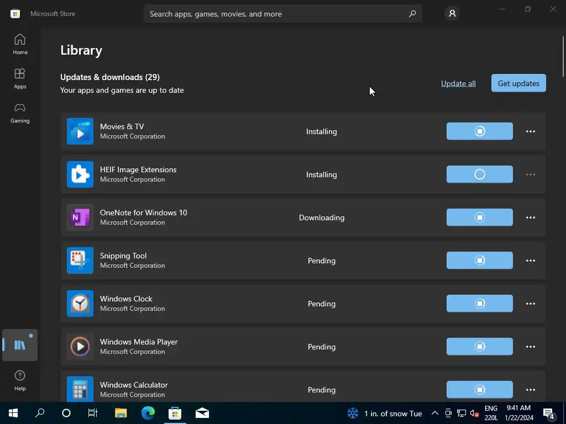Screen dimensions: 566x424
Task: Click the Updates & downloads (29) heading
Action: click(x=110, y=77)
